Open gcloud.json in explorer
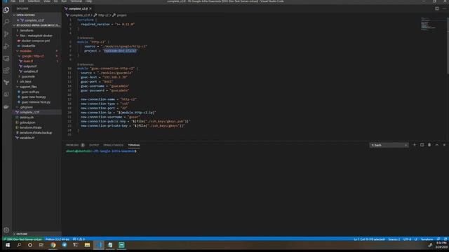This screenshot has width=449, height=252. coord(27,122)
